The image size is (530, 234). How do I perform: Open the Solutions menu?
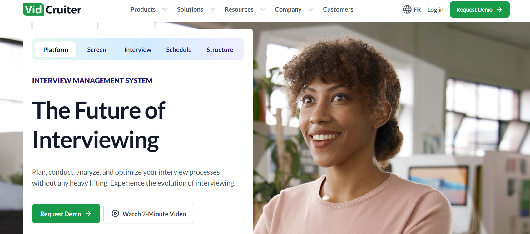pos(190,9)
